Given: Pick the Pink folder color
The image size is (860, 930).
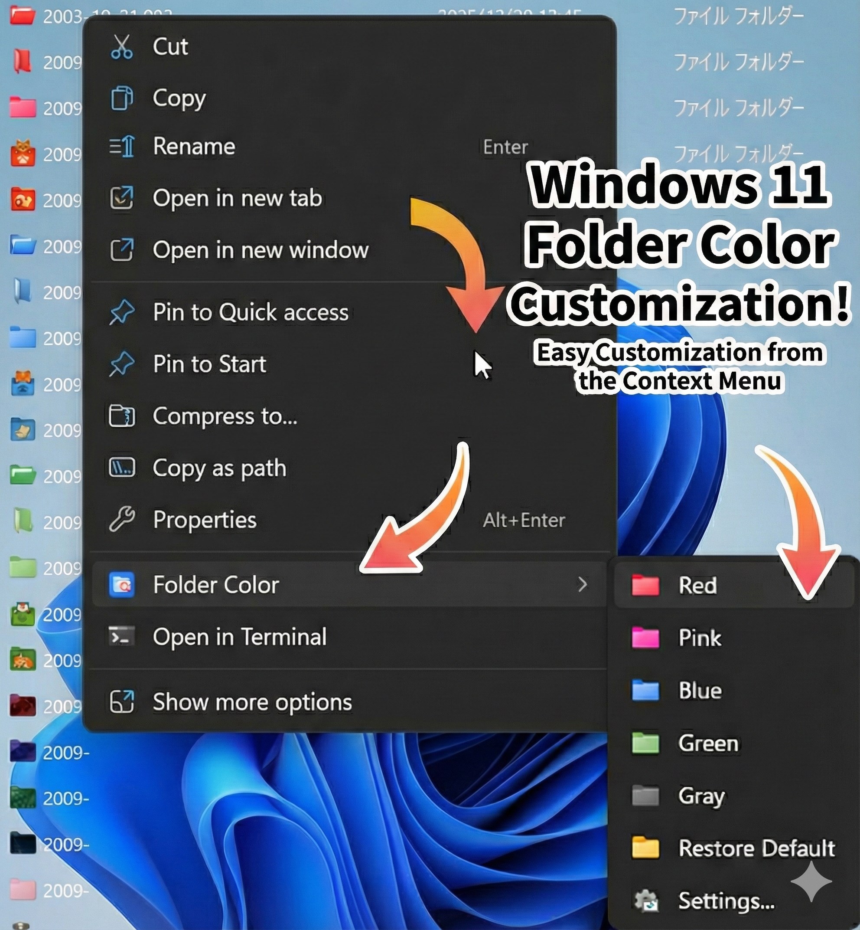Looking at the screenshot, I should click(x=734, y=638).
